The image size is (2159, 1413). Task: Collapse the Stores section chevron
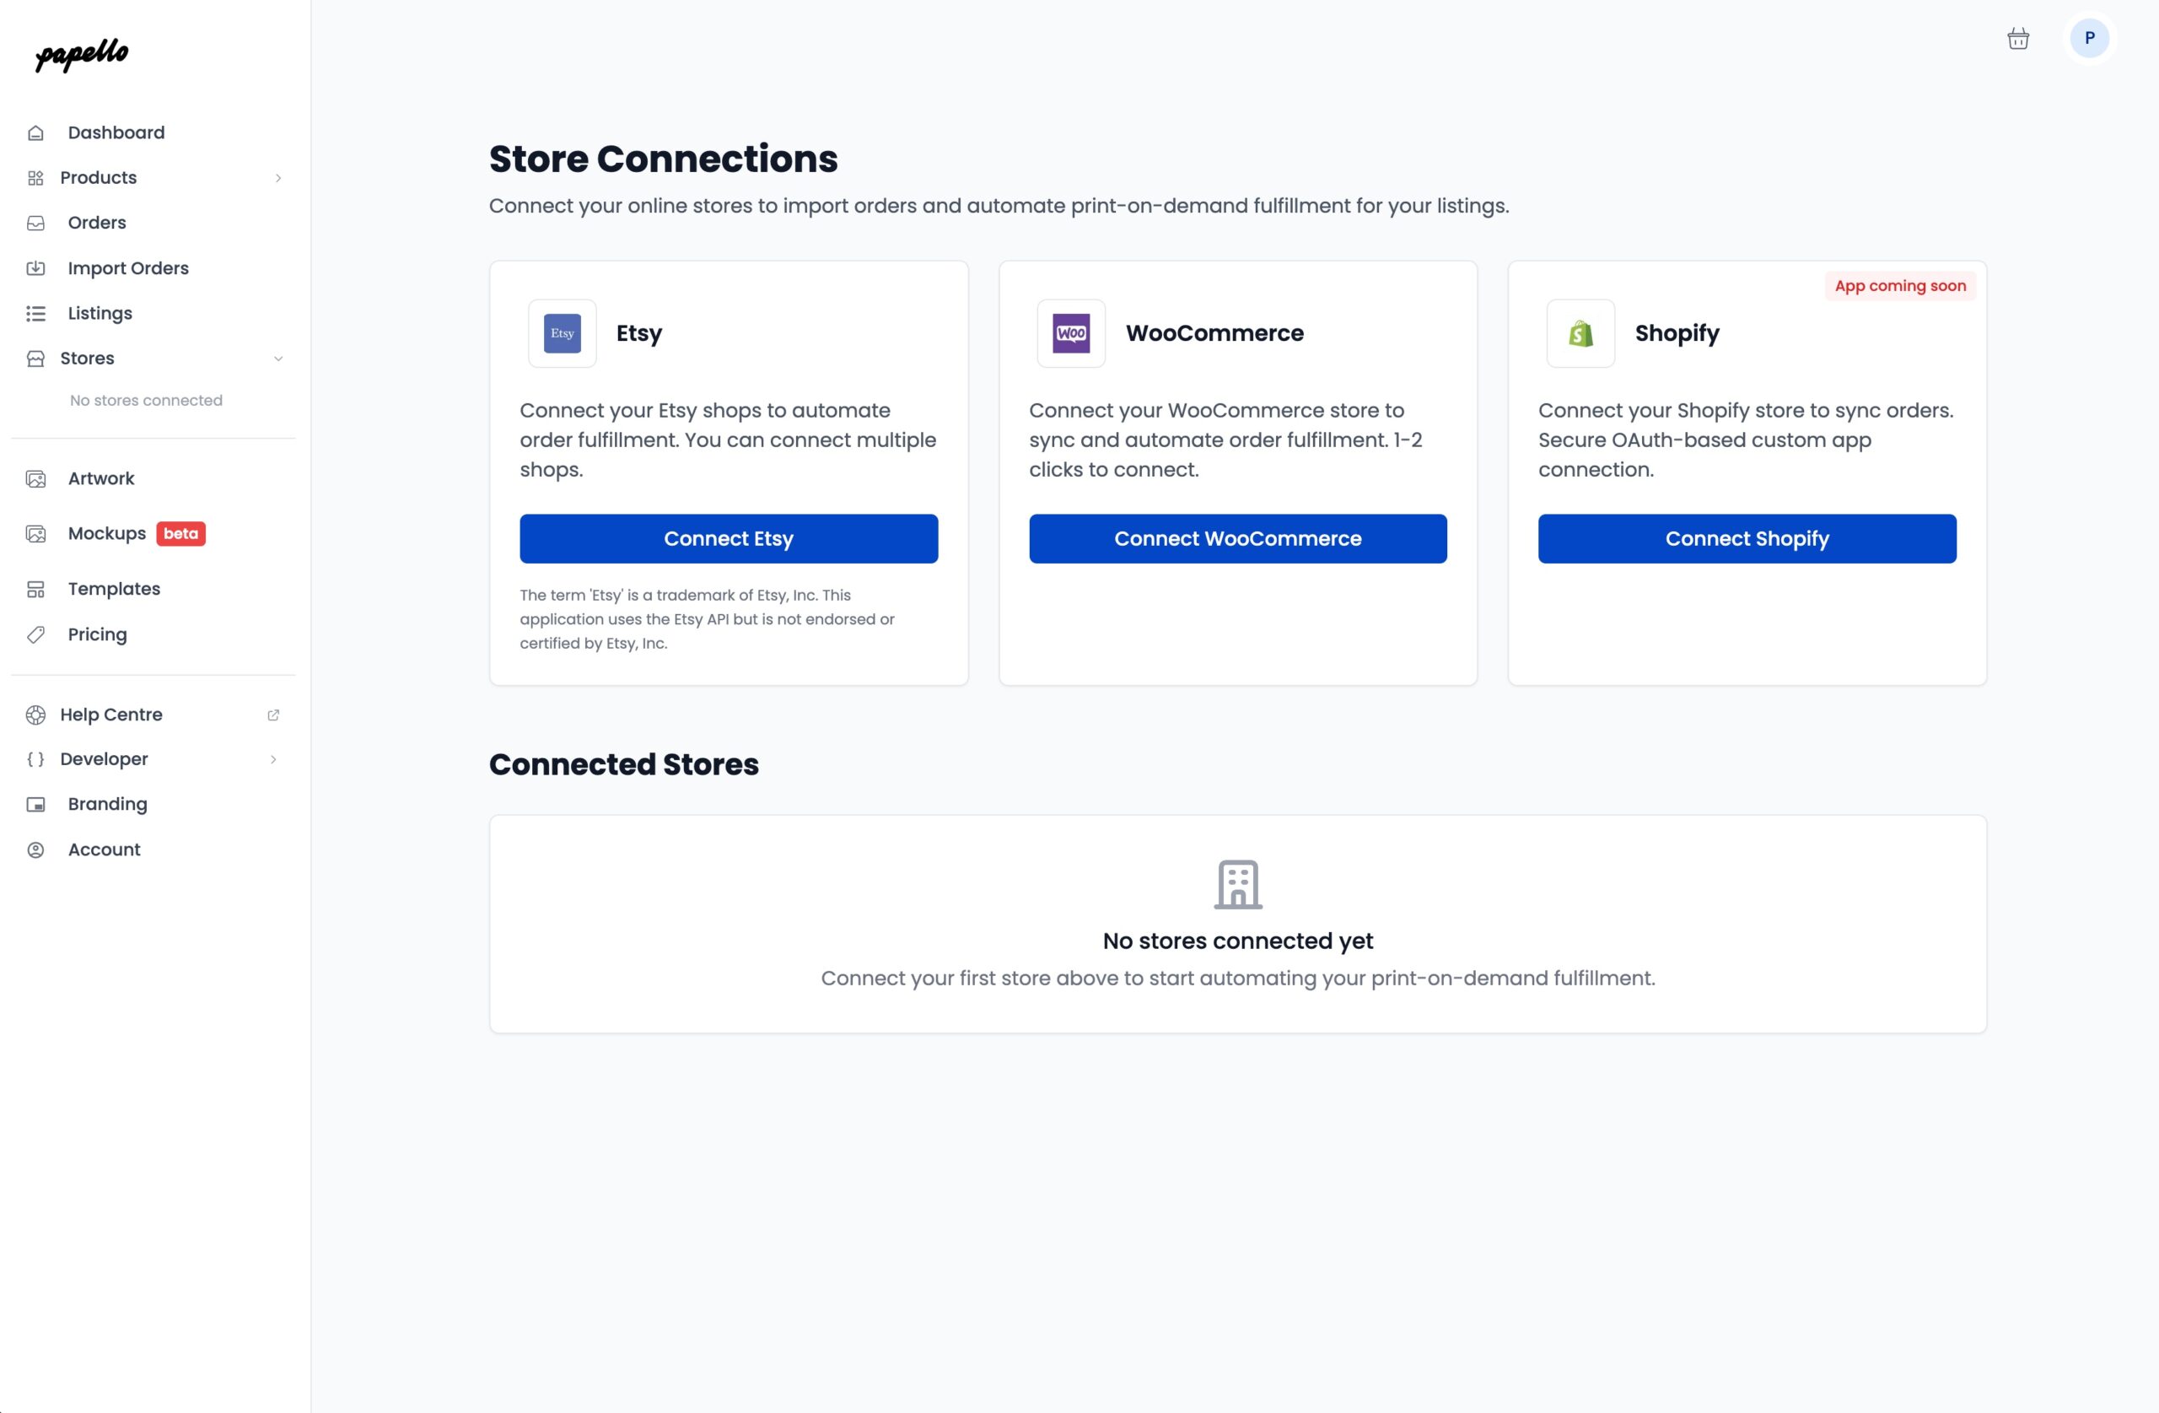(277, 359)
